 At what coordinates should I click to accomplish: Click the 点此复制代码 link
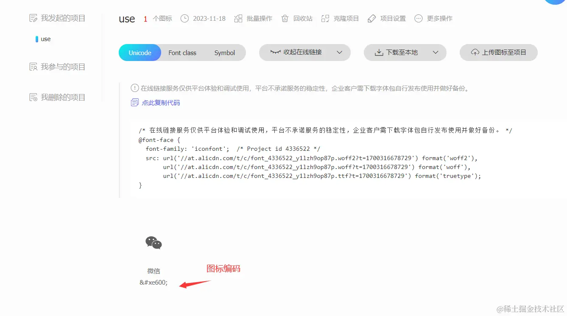[161, 103]
